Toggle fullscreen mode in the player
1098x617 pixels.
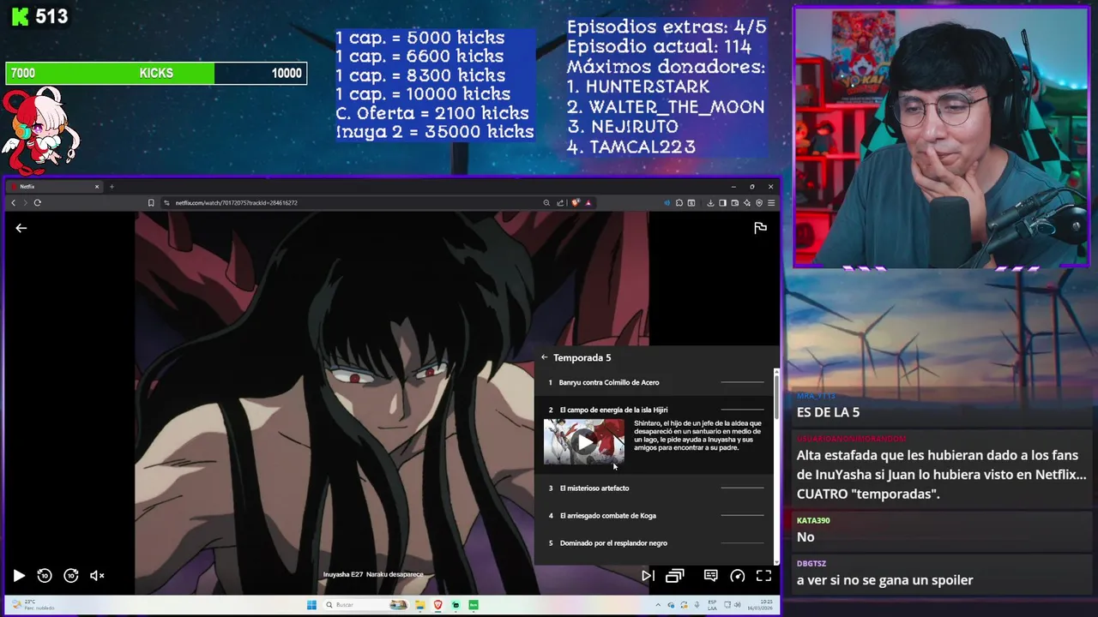click(x=763, y=576)
